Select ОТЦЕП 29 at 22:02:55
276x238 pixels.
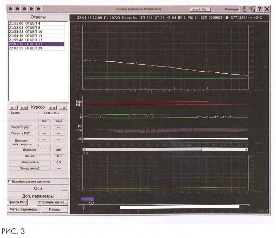tap(37, 48)
